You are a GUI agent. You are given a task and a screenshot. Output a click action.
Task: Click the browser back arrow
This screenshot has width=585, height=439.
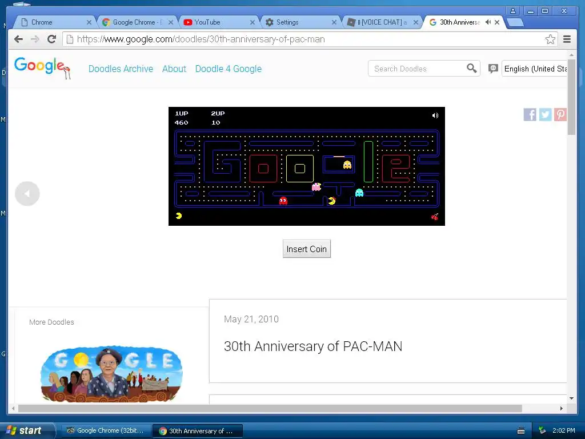pyautogui.click(x=18, y=39)
